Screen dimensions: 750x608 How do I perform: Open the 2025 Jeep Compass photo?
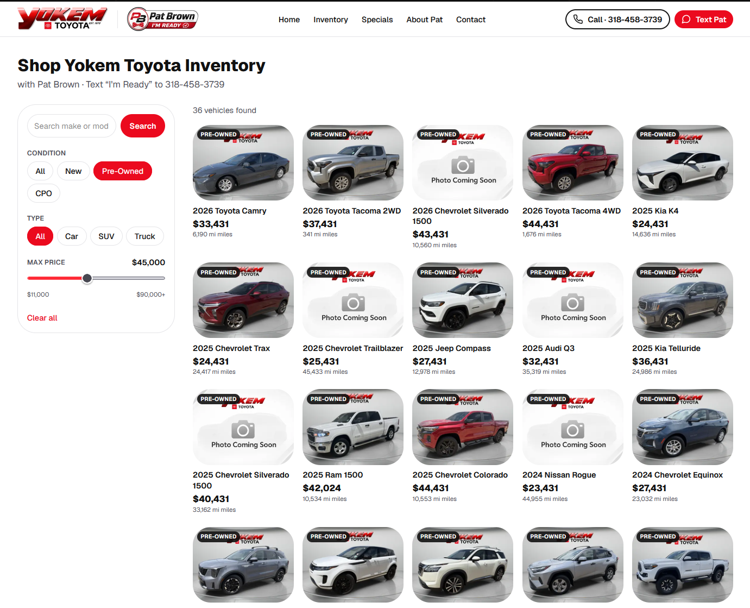[463, 300]
